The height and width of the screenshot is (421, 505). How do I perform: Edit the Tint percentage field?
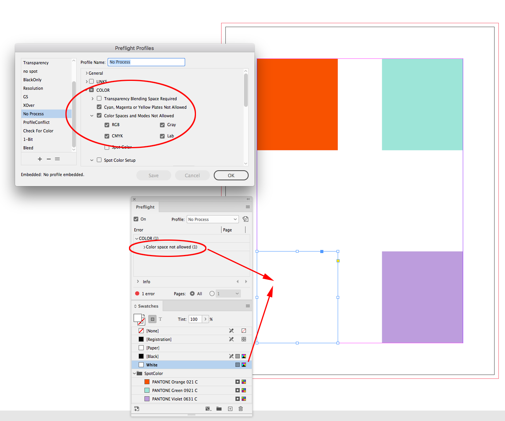[x=195, y=319]
